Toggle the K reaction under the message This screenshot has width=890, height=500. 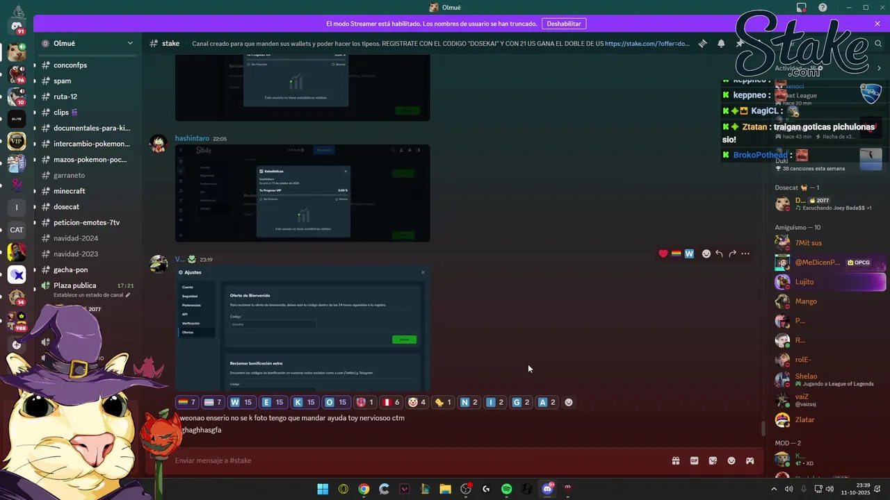[x=304, y=402]
